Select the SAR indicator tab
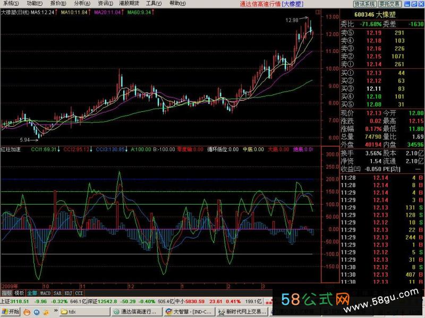This screenshot has height=318, width=425. point(57,293)
